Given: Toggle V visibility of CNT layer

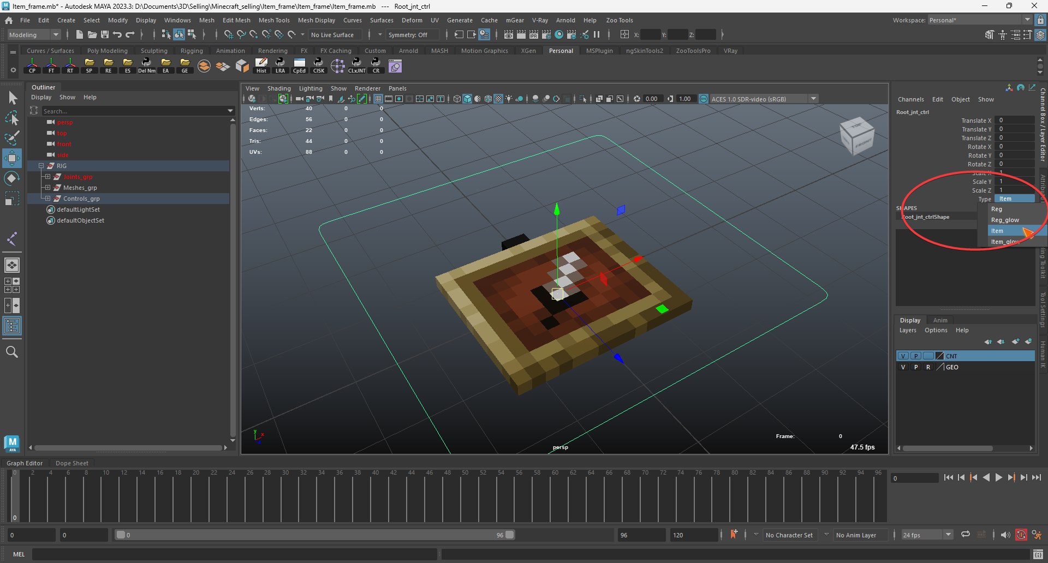Looking at the screenshot, I should click(903, 356).
